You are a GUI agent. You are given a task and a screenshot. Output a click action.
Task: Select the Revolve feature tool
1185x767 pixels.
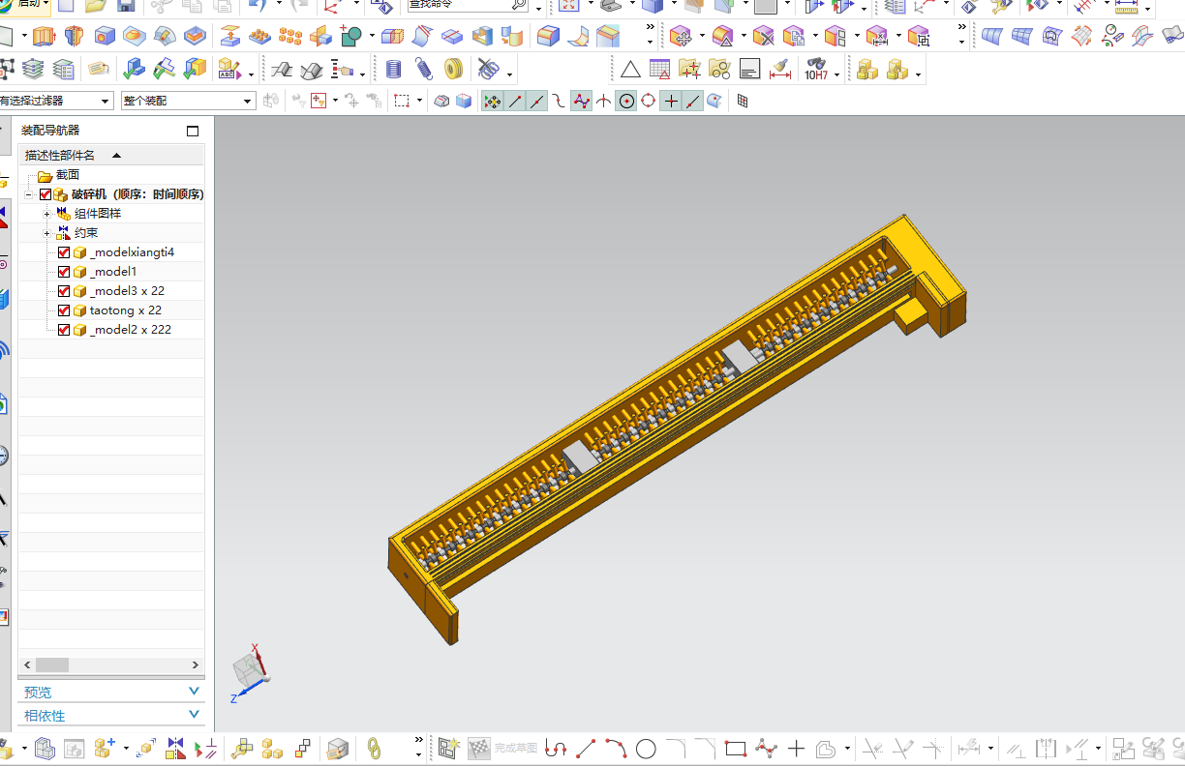74,37
